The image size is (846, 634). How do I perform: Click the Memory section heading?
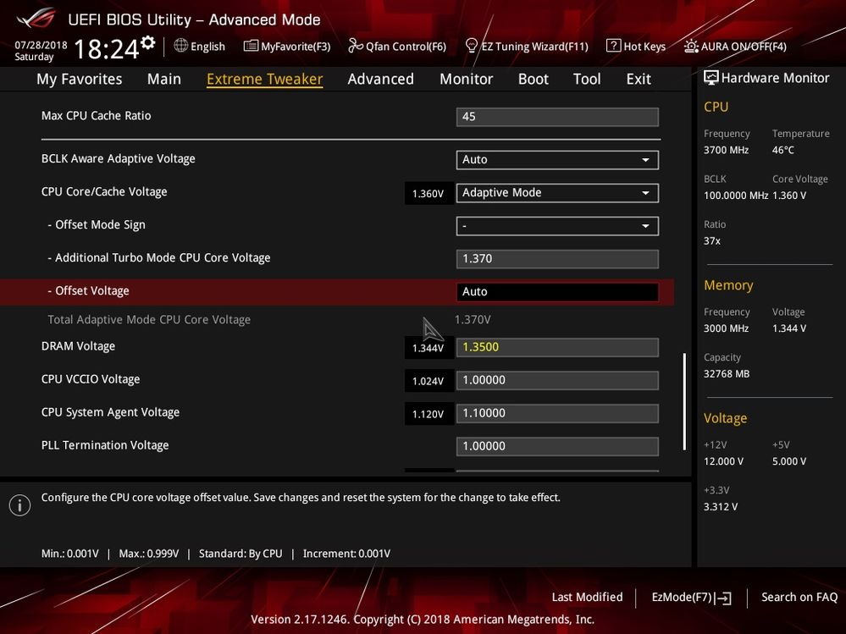click(728, 285)
